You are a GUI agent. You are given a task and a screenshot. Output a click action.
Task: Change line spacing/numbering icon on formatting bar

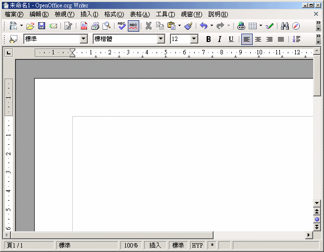(296, 39)
